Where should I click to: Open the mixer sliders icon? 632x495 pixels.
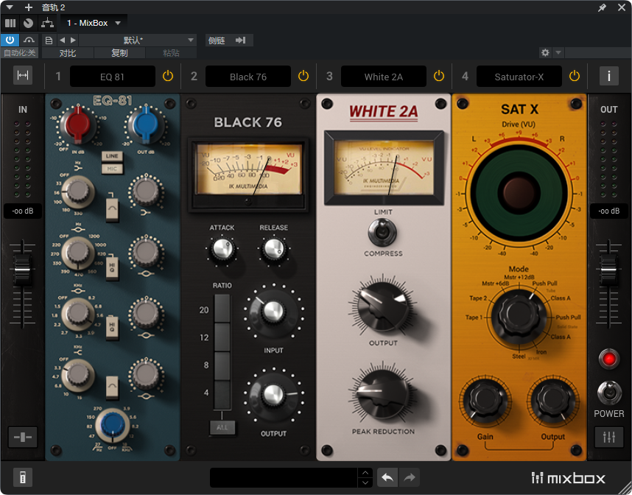click(608, 437)
